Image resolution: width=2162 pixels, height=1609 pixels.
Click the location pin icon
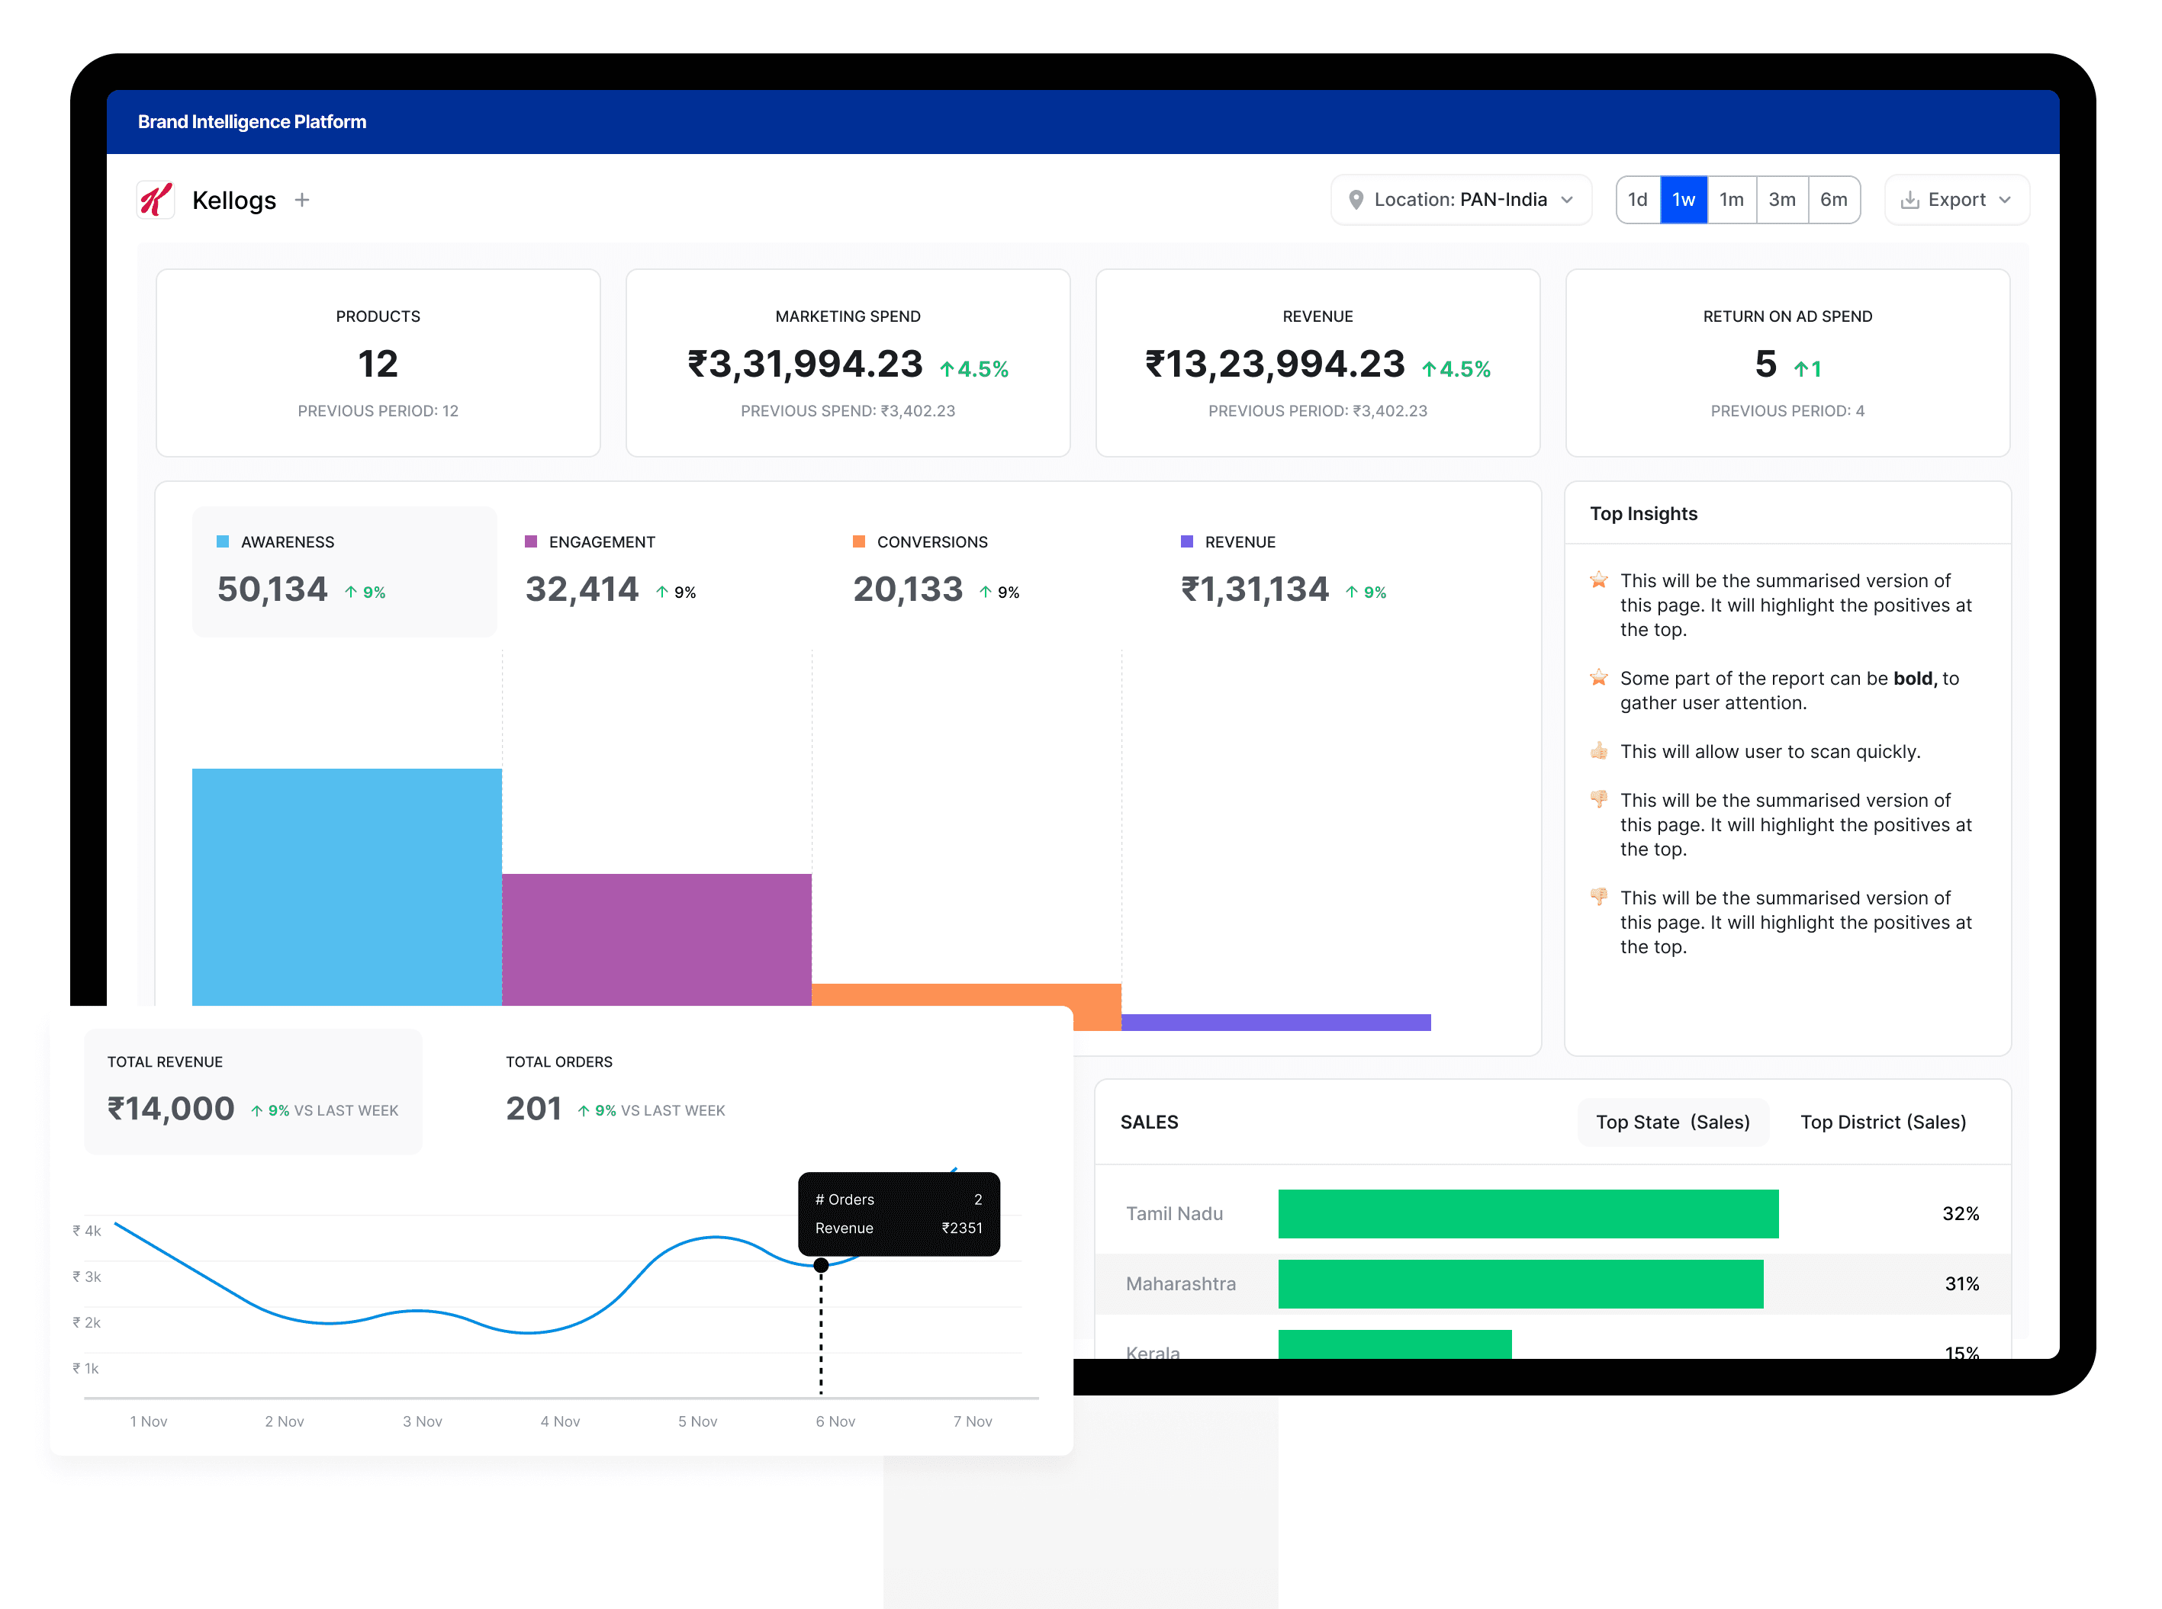click(1356, 200)
